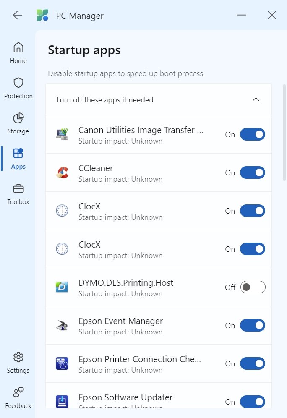287x418 pixels.
Task: Open Settings via the gear icon
Action: point(18,363)
